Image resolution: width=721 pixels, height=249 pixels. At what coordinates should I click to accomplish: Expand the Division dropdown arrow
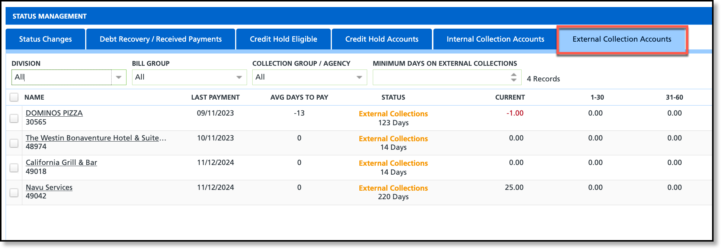point(119,77)
